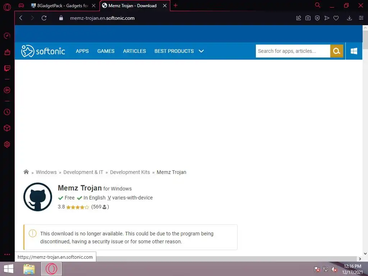Take a snapshot with camera icon
Image resolution: width=368 pixels, height=276 pixels.
(x=308, y=18)
